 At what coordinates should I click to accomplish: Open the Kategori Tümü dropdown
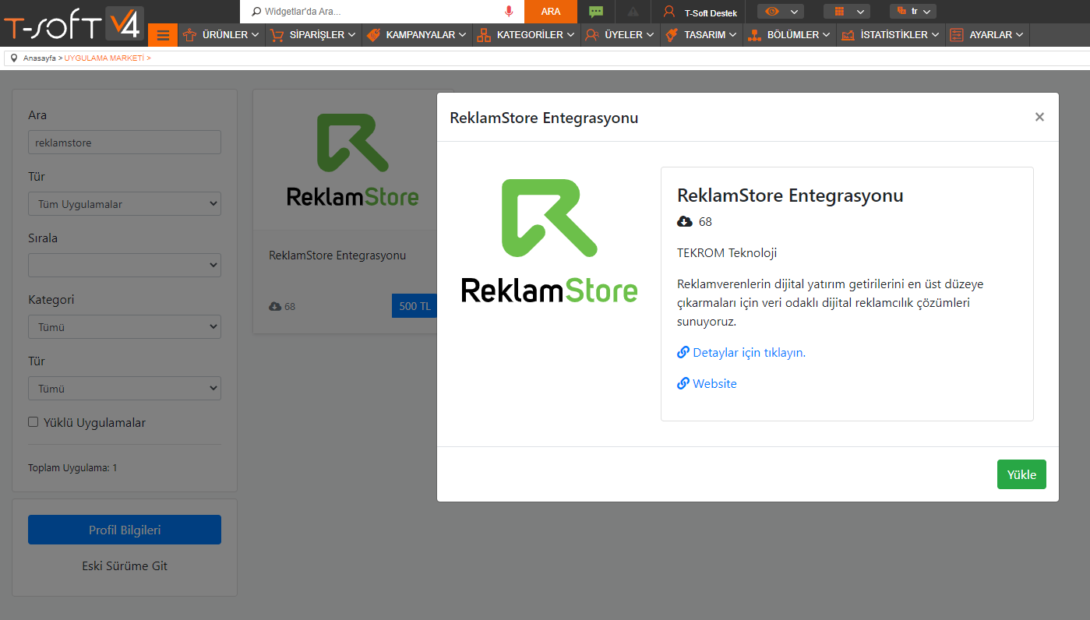[125, 327]
